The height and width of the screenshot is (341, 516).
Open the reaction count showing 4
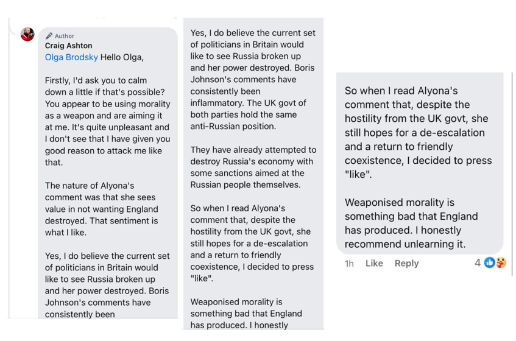click(x=478, y=262)
